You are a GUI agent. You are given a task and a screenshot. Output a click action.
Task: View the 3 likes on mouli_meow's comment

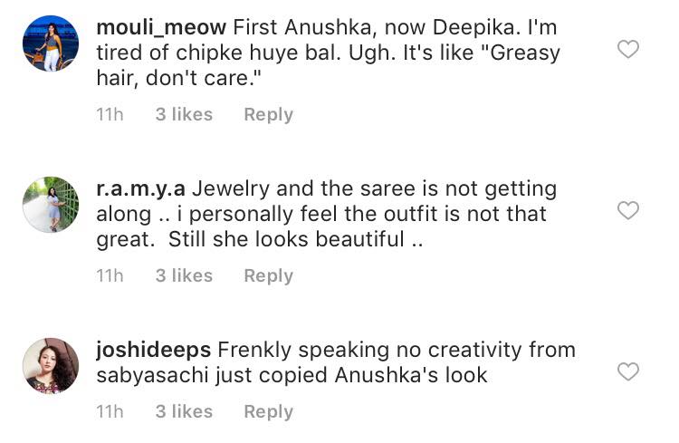[184, 115]
